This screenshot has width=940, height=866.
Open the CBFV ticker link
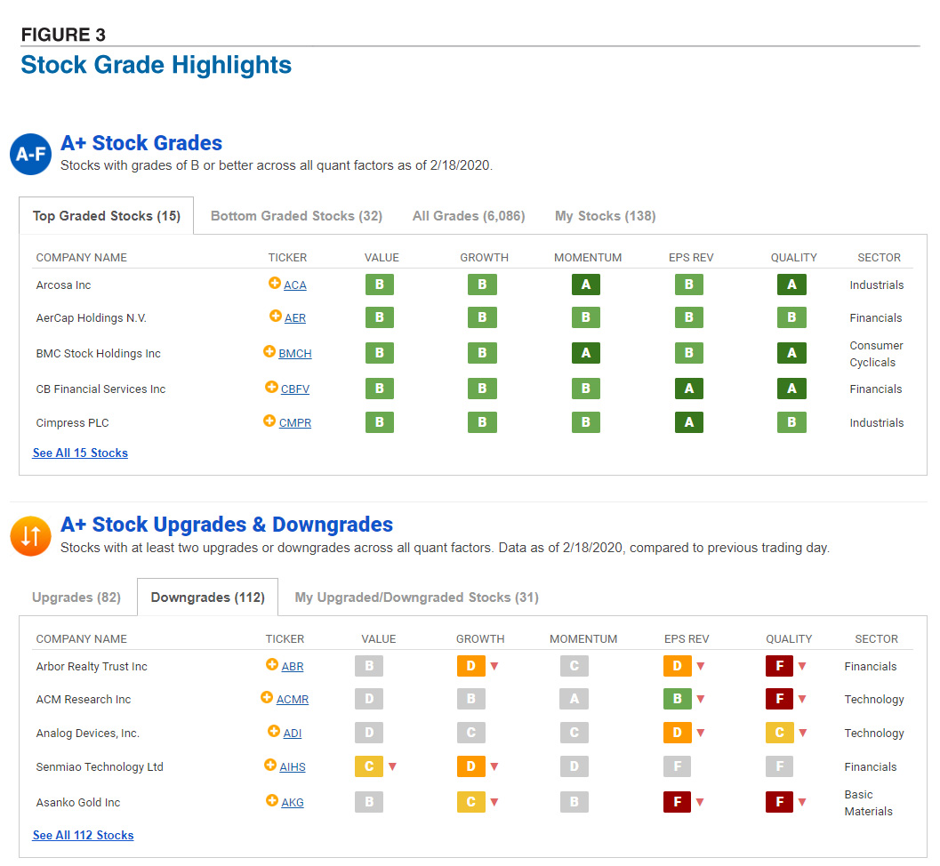(x=295, y=389)
